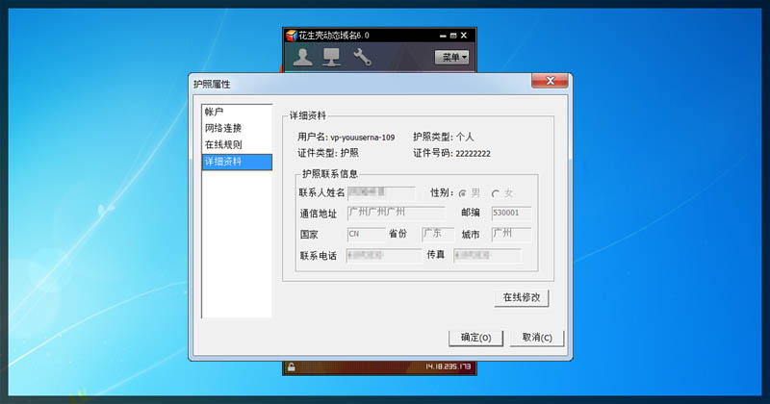Click the 邮编 field showing 530001
Viewport: 770px width, 404px height.
pyautogui.click(x=511, y=213)
